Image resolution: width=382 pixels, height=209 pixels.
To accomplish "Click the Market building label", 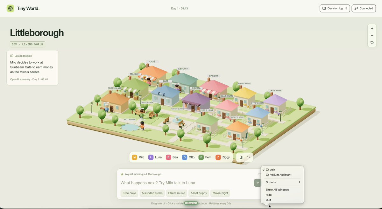I will tap(135, 74).
